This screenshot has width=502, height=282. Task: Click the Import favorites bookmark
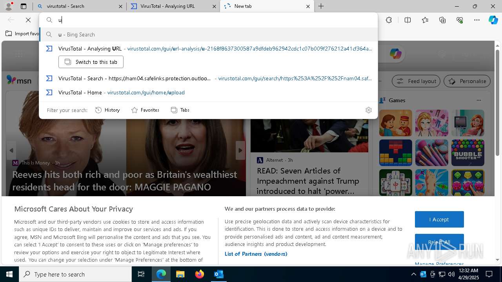pos(22,34)
